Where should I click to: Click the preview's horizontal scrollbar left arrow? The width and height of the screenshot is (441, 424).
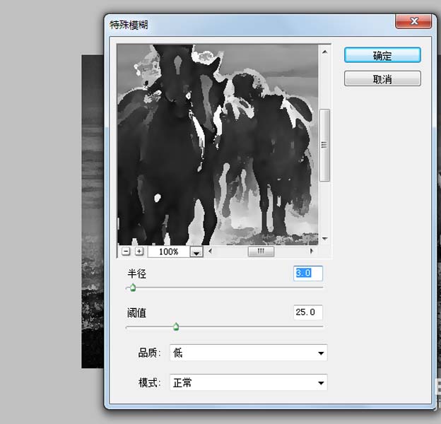[x=210, y=251]
